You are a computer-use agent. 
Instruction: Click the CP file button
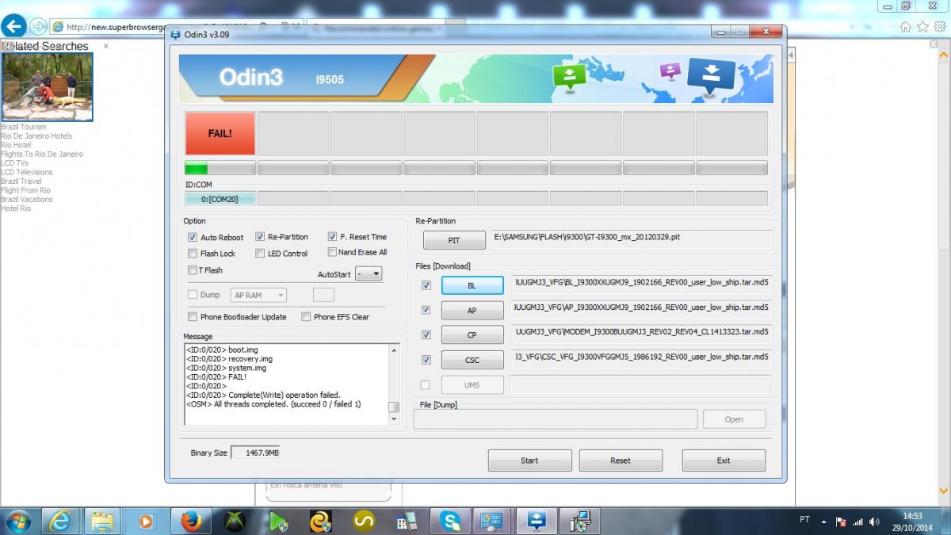pyautogui.click(x=472, y=335)
